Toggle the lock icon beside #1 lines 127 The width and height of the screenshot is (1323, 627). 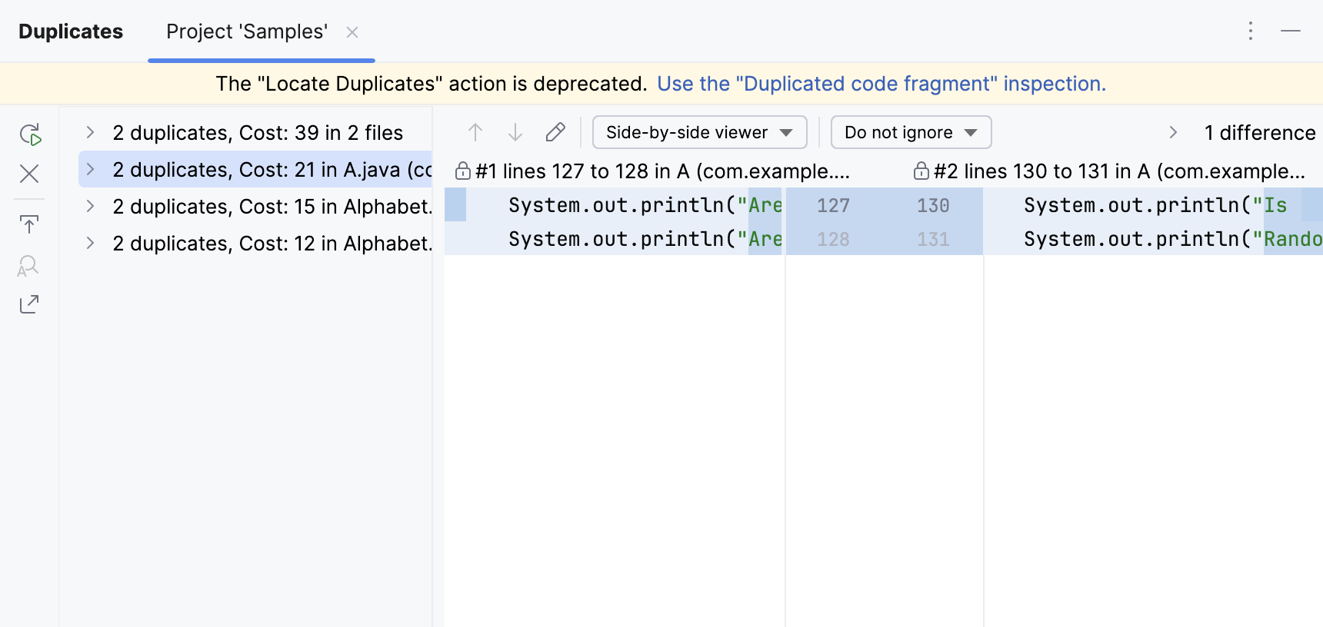click(463, 171)
